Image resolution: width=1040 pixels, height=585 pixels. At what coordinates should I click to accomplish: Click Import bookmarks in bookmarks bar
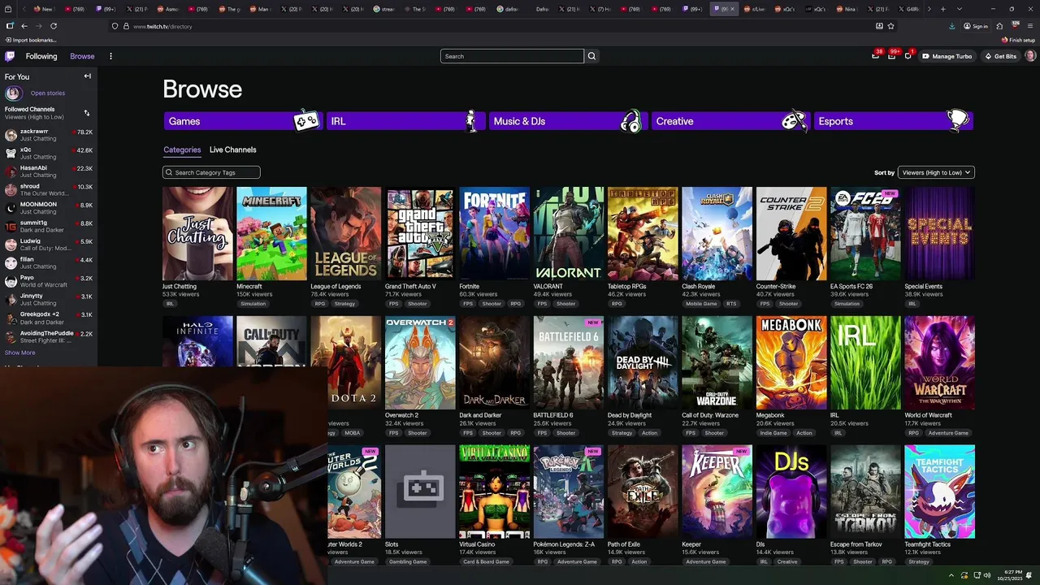tap(31, 40)
